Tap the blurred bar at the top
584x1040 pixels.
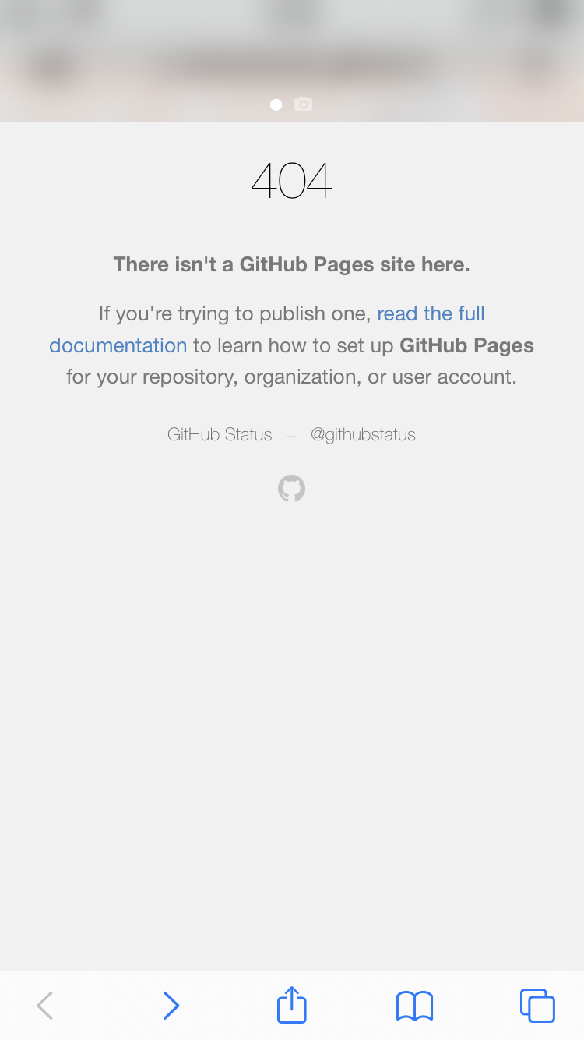coord(292,60)
